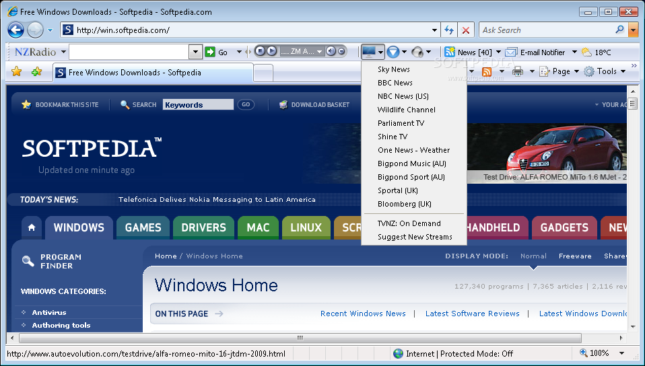This screenshot has height=366, width=645.
Task: Stop the radio stream playback
Action: coord(260,51)
